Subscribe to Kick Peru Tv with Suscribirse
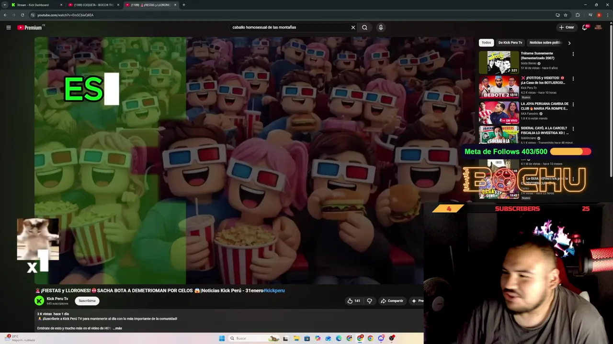 click(87, 301)
